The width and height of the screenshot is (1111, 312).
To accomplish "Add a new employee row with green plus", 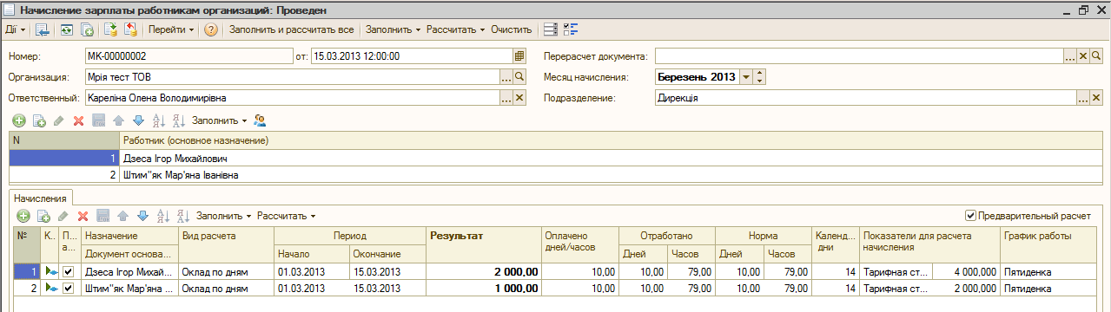I will (19, 120).
